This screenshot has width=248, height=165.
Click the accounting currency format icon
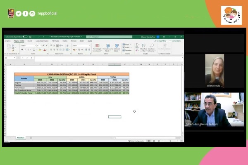click(74, 49)
